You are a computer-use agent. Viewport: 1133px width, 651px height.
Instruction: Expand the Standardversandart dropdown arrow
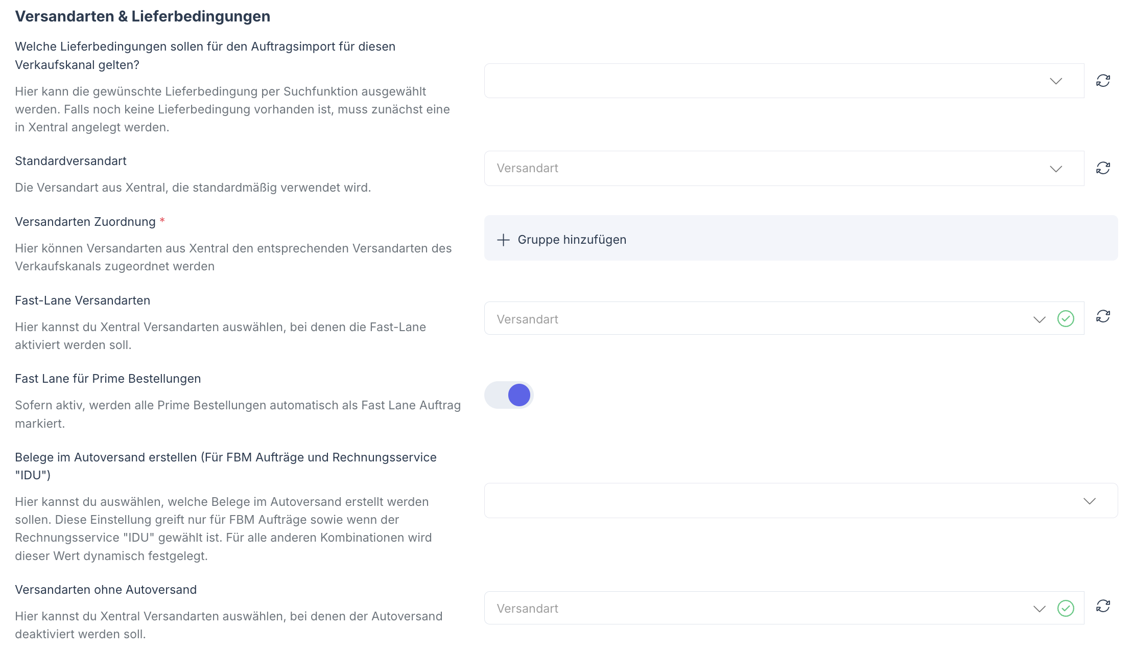[x=1056, y=169]
